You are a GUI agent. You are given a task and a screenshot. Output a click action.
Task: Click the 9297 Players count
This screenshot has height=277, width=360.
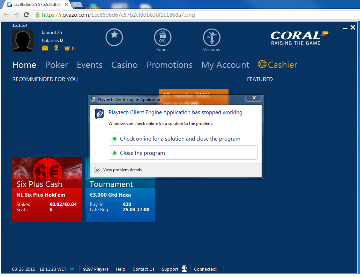click(96, 269)
